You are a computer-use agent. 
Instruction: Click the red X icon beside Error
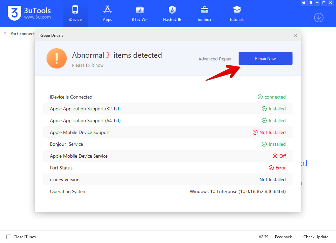coord(271,168)
